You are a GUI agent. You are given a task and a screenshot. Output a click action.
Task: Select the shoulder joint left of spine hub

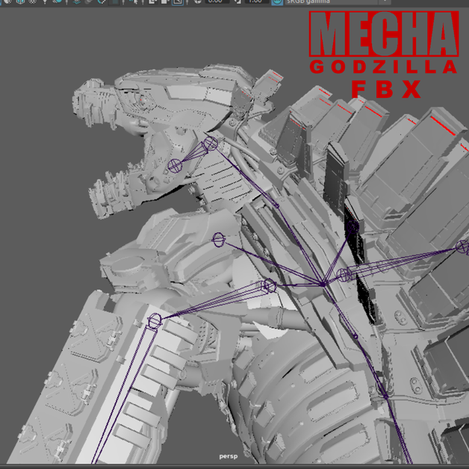pyautogui.click(x=269, y=286)
